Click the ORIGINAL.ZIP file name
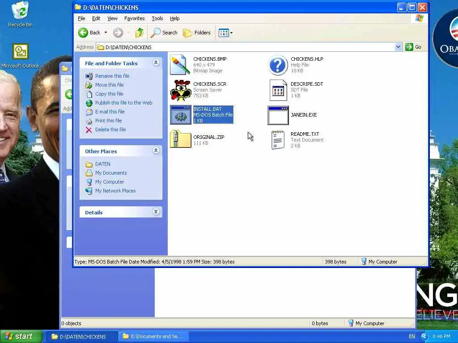Image resolution: width=458 pixels, height=343 pixels. [208, 137]
